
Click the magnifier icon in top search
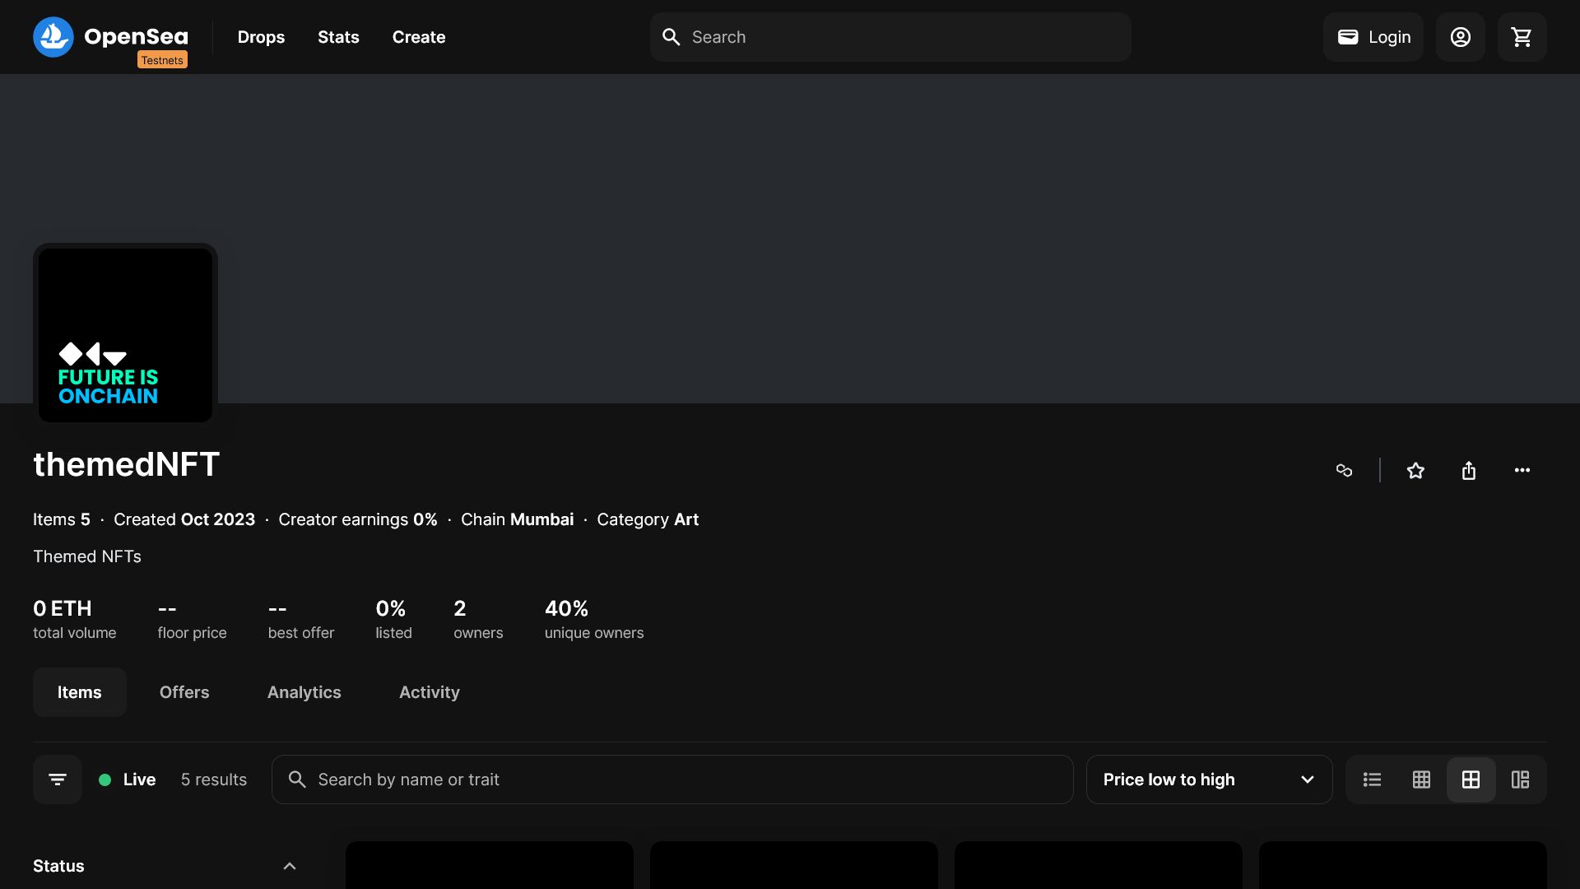[671, 37]
